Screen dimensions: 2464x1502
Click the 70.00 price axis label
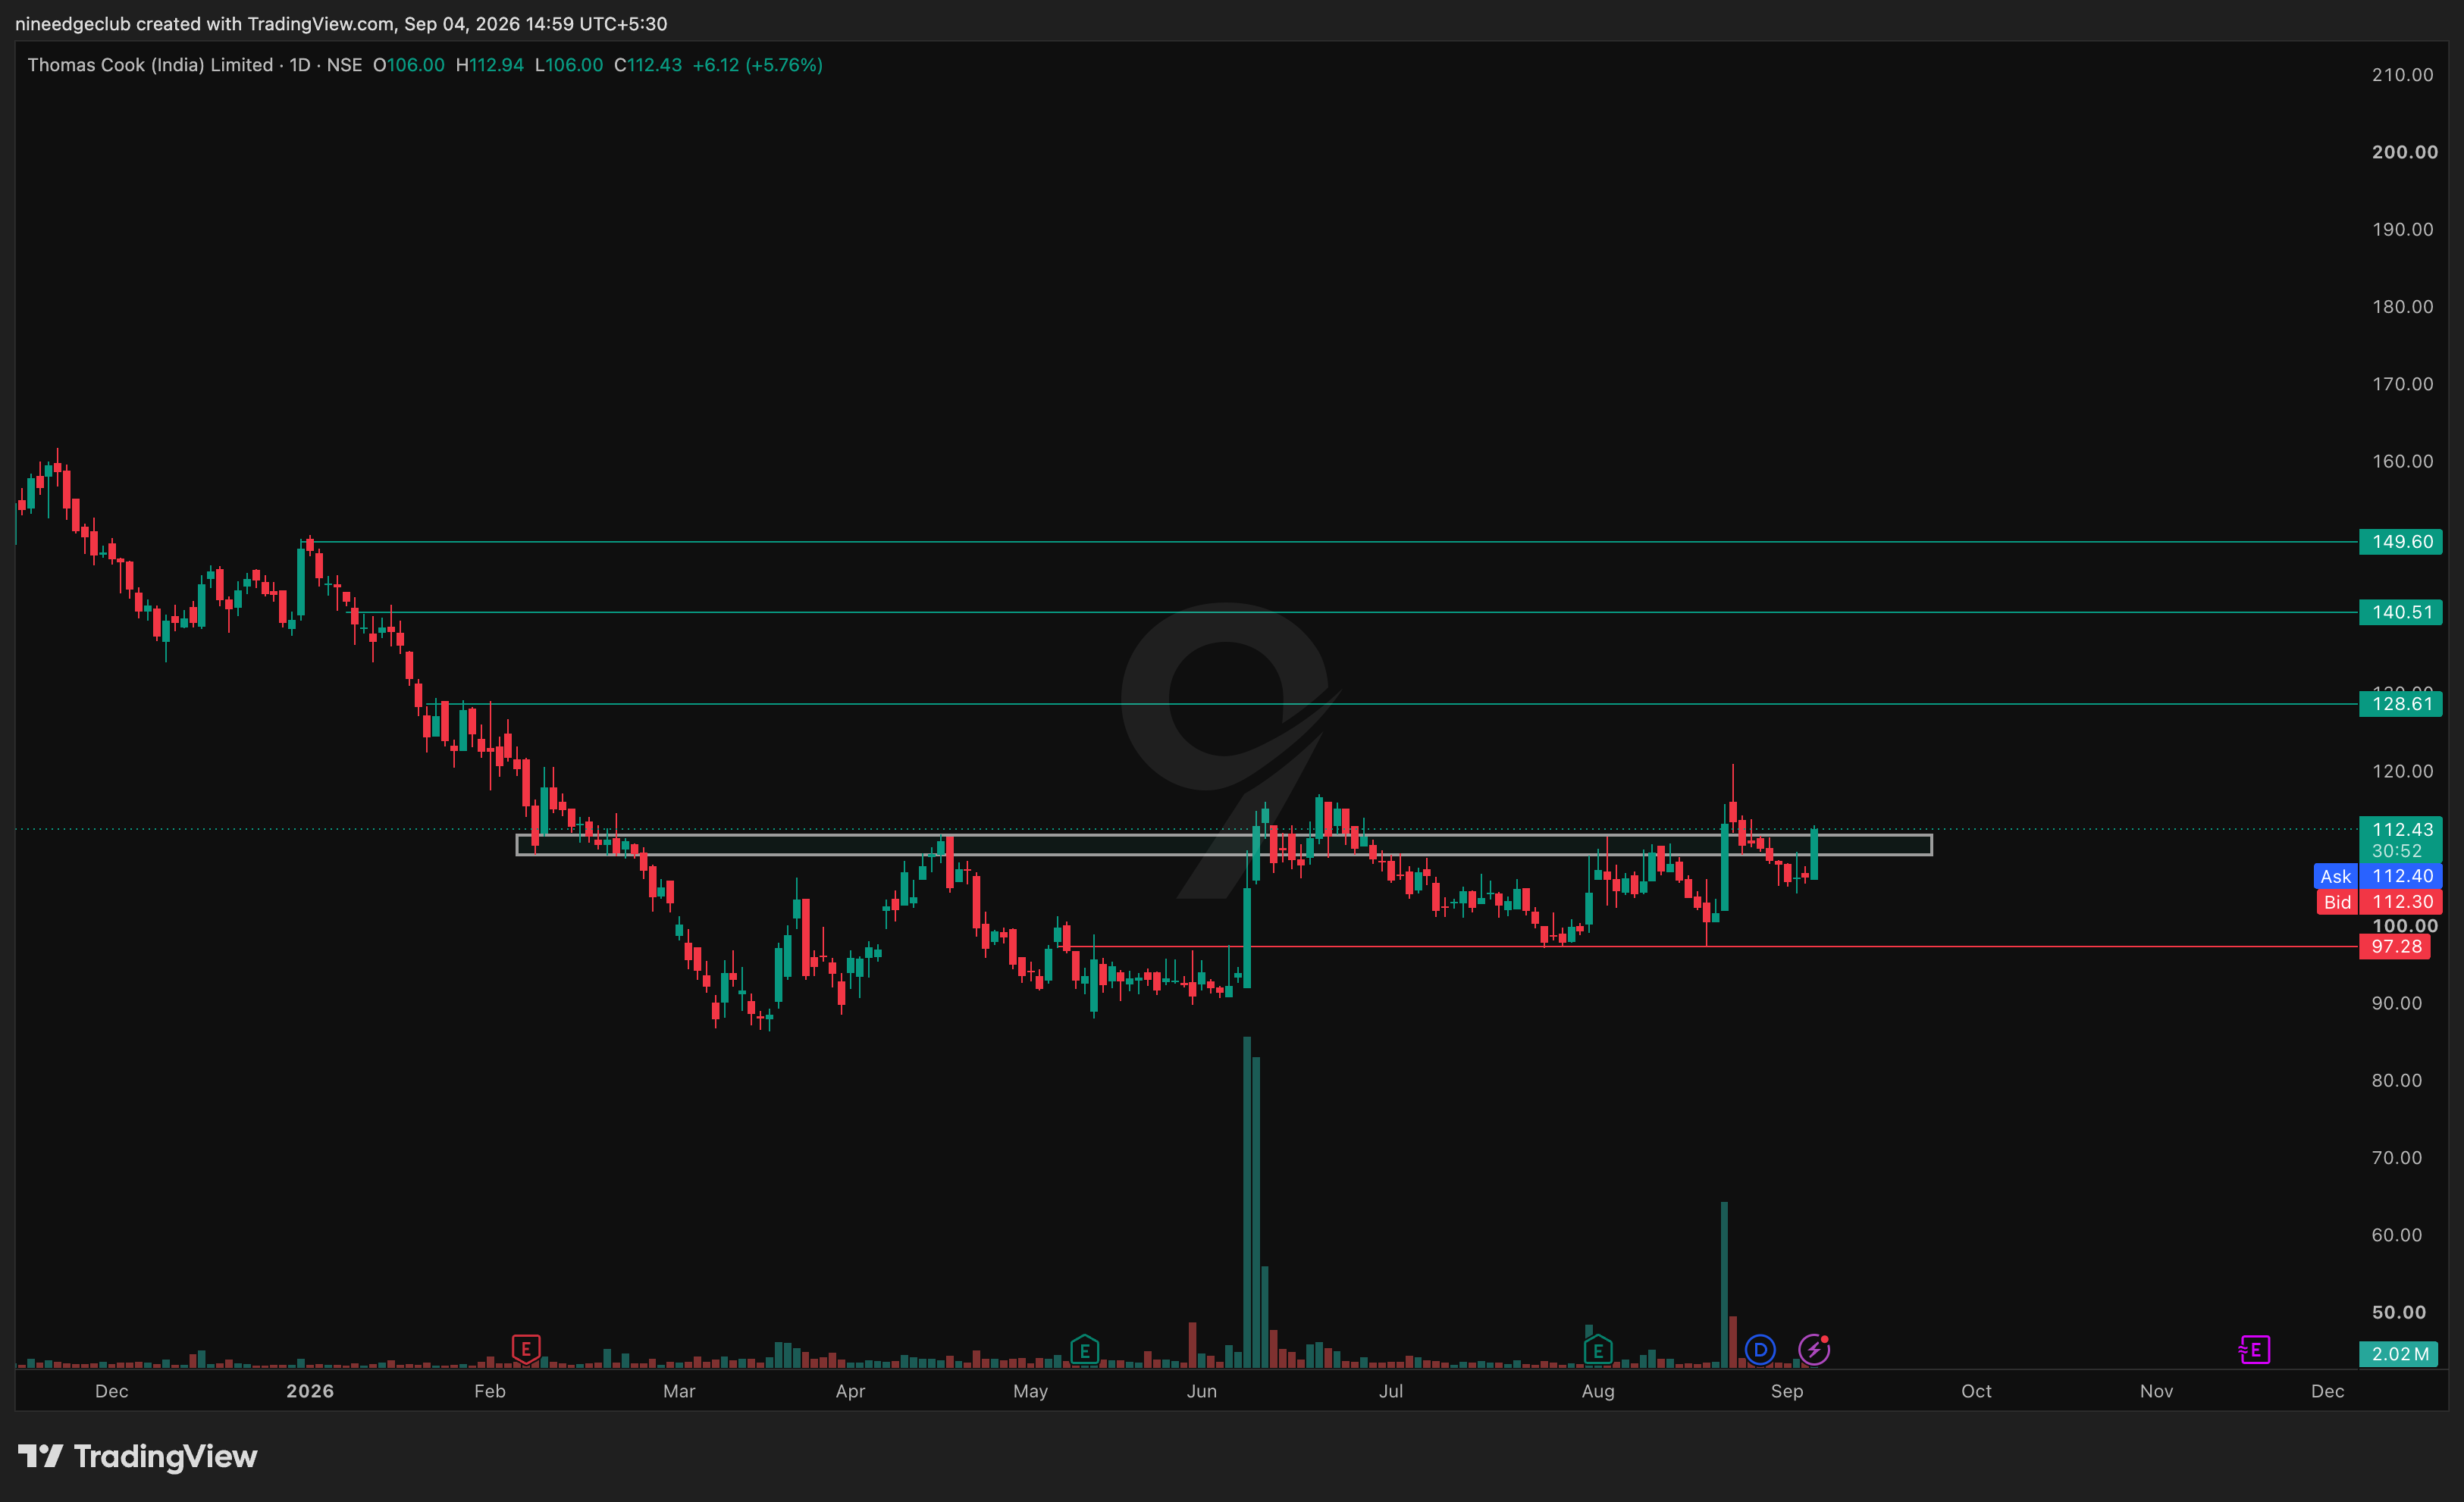(x=2396, y=1157)
